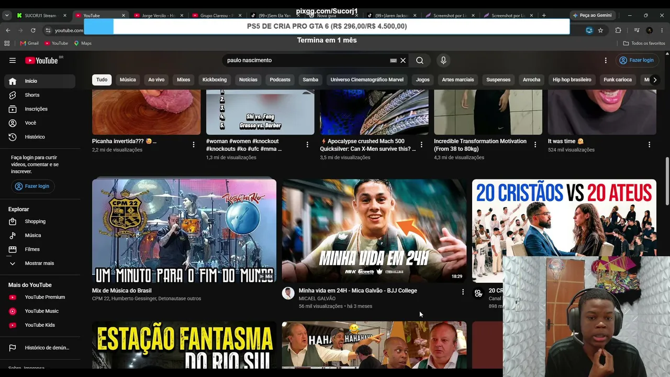The height and width of the screenshot is (377, 670).
Task: Go to the YouTube logo home link
Action: tap(42, 60)
